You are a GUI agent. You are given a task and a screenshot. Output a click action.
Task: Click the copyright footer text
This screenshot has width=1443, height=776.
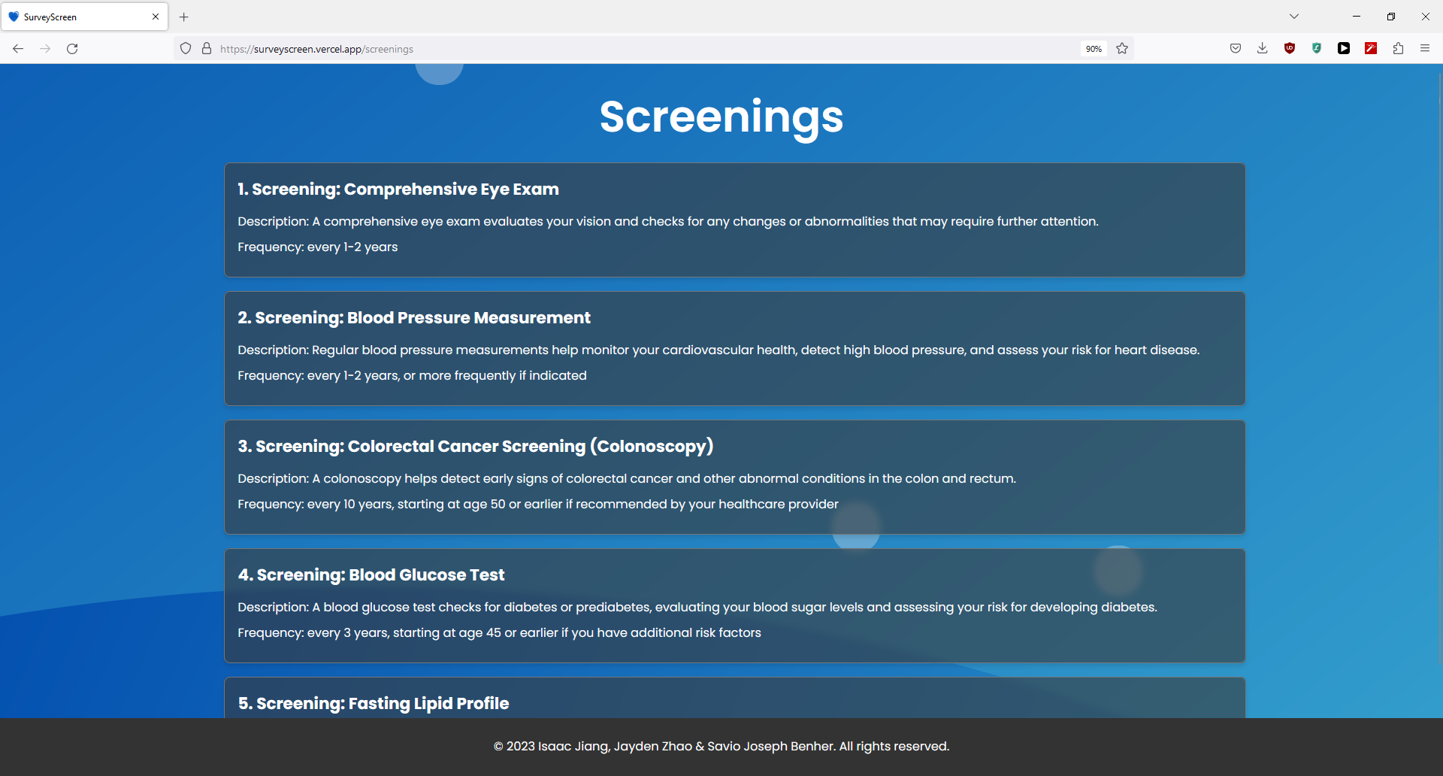click(x=721, y=747)
